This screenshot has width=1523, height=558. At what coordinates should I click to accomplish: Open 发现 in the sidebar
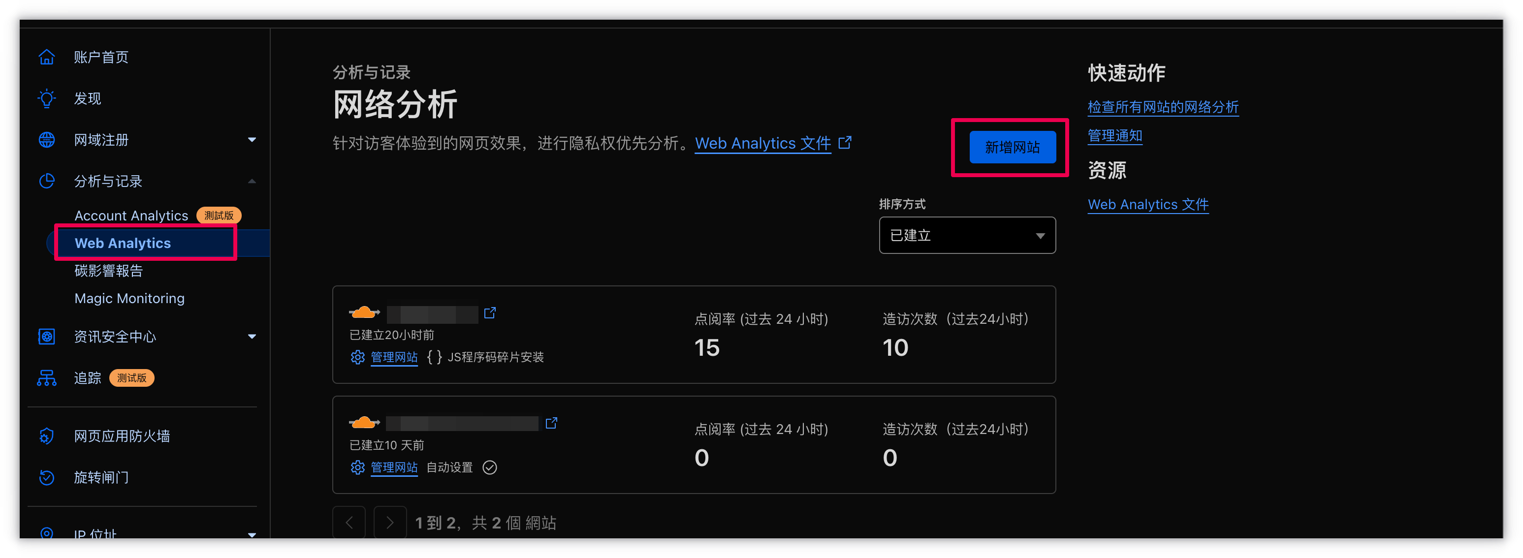pyautogui.click(x=88, y=99)
